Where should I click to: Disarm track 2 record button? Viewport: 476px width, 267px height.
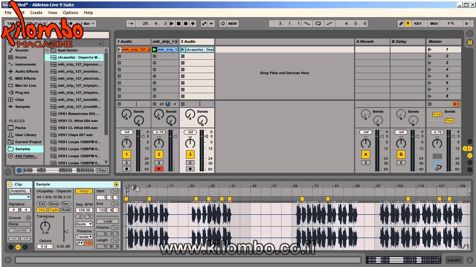click(x=159, y=169)
